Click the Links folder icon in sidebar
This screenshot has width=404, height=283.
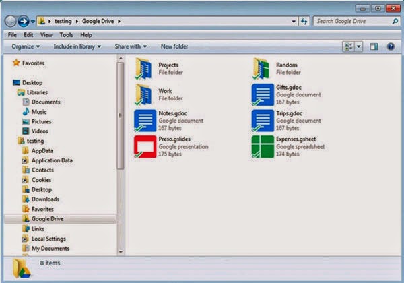[26, 228]
